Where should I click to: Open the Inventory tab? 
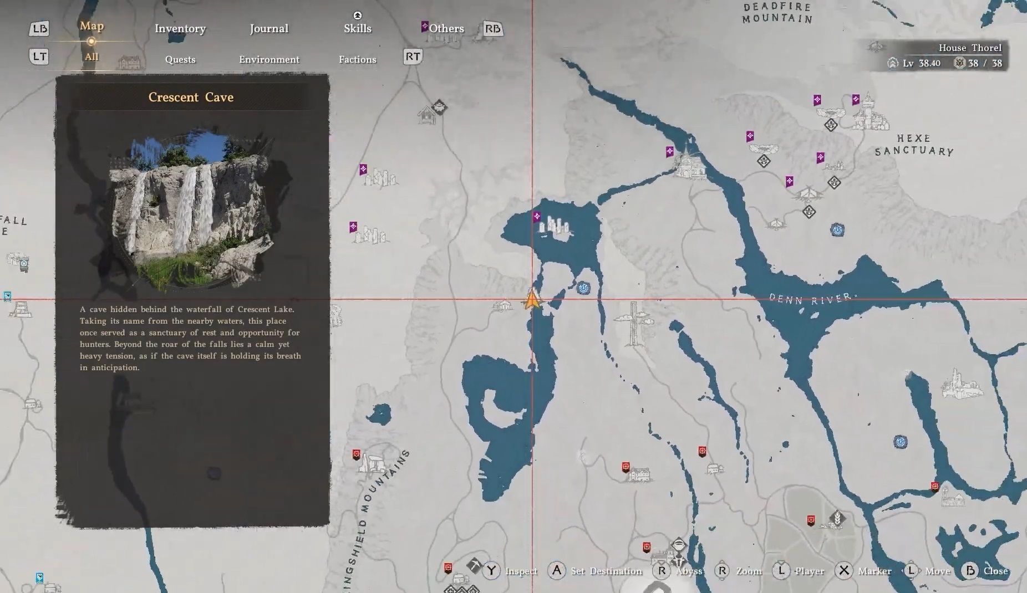coord(180,28)
